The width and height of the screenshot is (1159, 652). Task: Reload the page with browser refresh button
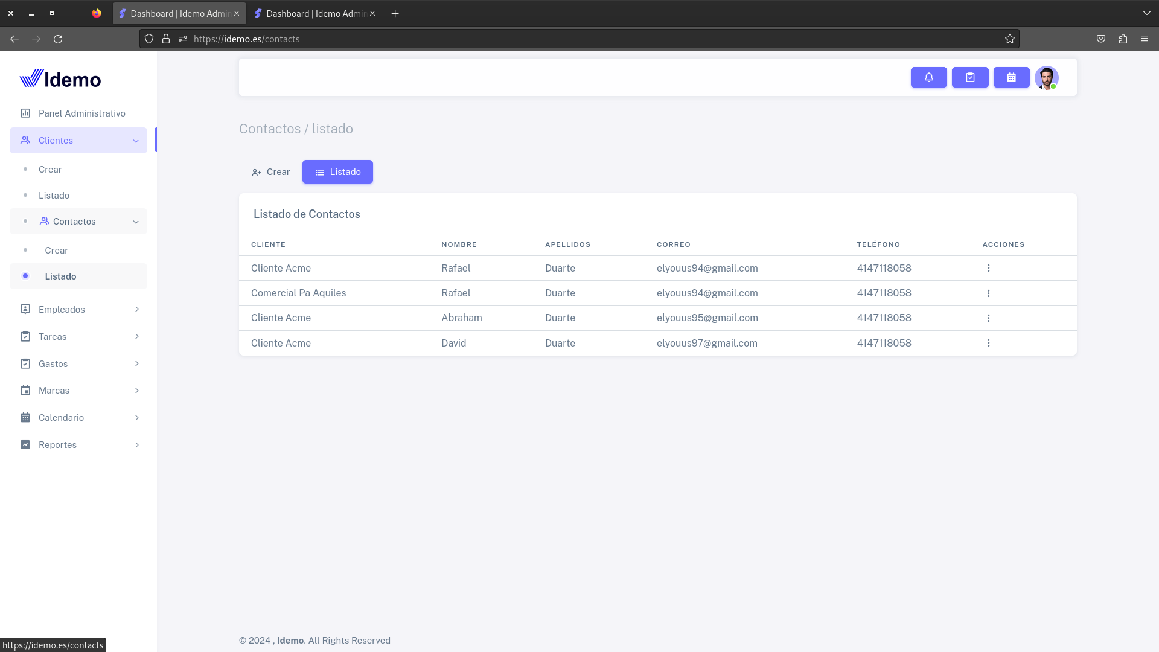pos(58,39)
